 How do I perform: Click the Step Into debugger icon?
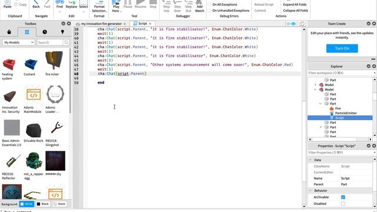pyautogui.click(x=166, y=6)
